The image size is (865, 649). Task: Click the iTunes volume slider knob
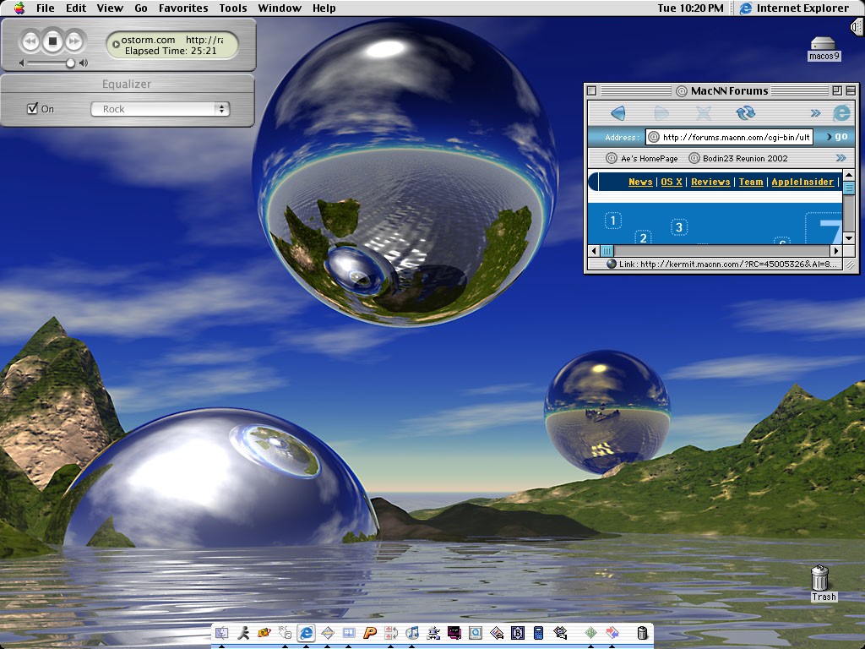70,63
